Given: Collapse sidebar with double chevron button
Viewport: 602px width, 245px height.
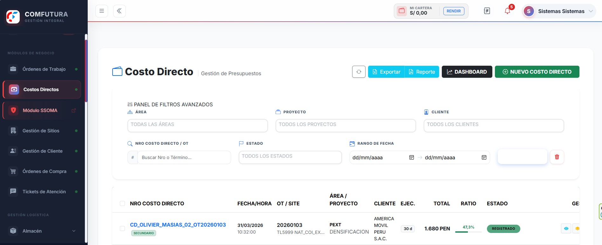Looking at the screenshot, I should click(x=119, y=11).
